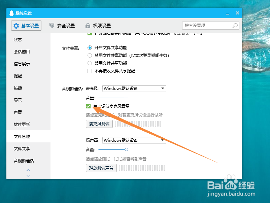Click the 麦克风测试 button

(x=99, y=124)
